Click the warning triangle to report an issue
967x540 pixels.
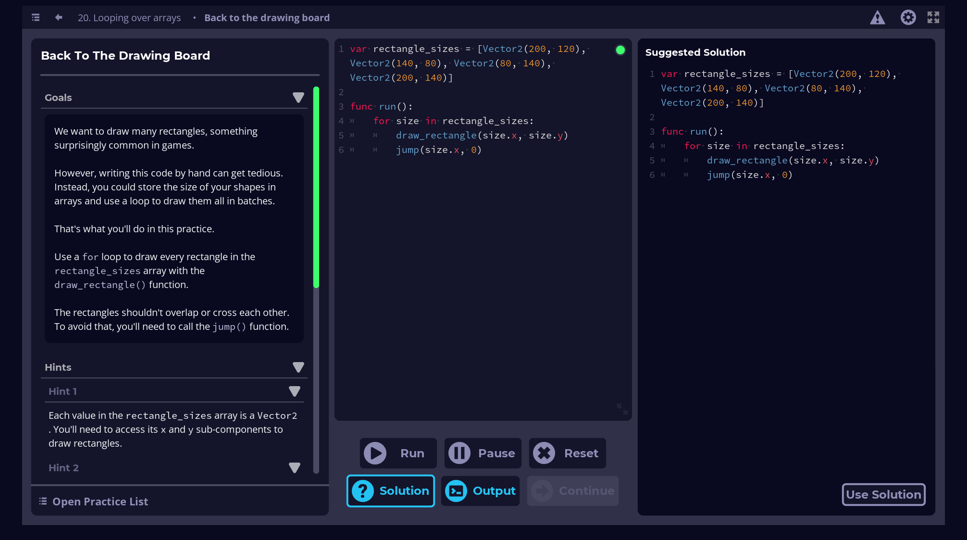point(877,17)
